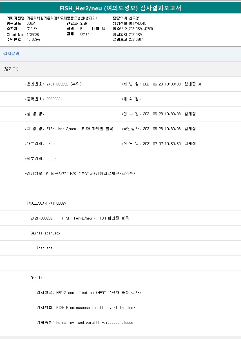
Task: Click the [MOLECULAR PATHOLOGY] heading
Action: [48, 203]
